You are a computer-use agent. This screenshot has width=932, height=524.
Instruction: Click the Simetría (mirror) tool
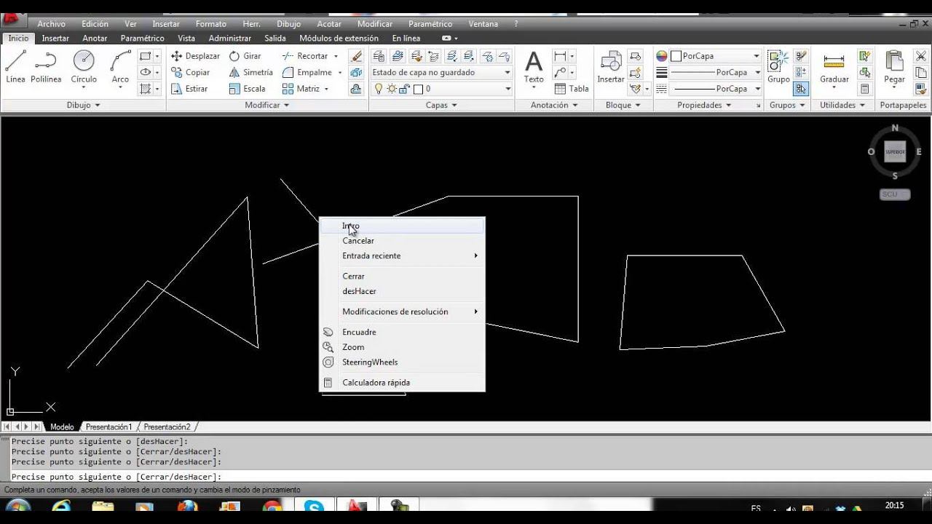(x=250, y=72)
